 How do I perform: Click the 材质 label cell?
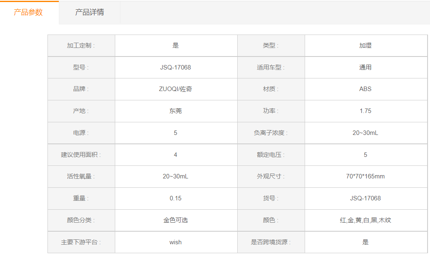click(x=271, y=89)
